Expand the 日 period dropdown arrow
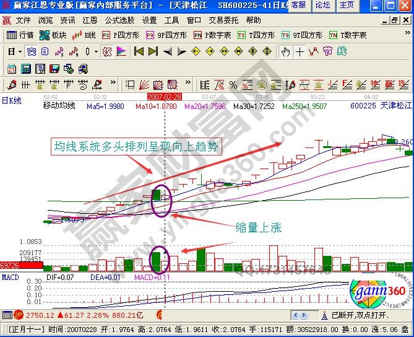The image size is (414, 337). point(20,51)
